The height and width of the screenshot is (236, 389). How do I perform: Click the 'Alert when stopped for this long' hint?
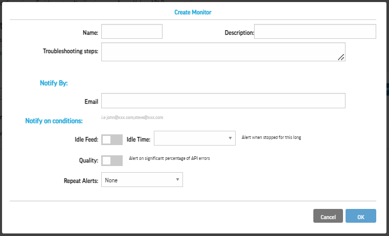click(x=271, y=138)
